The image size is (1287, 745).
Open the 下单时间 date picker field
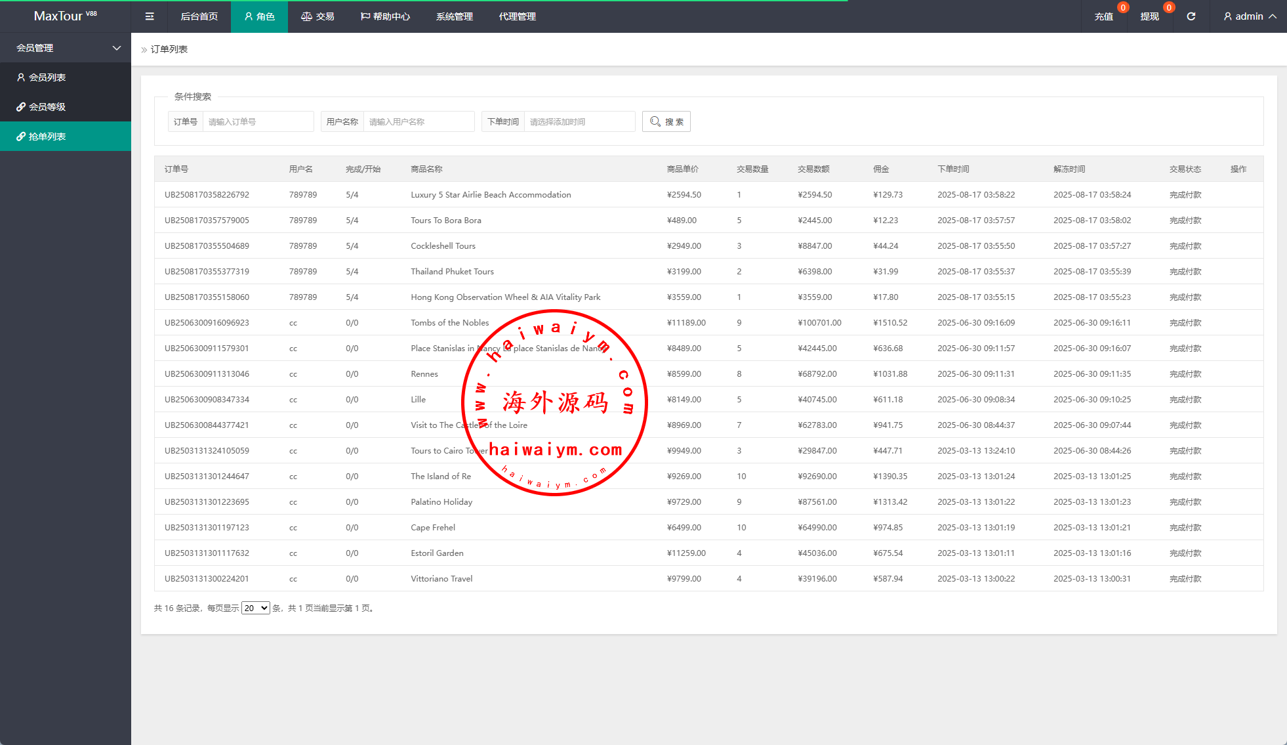pyautogui.click(x=579, y=121)
